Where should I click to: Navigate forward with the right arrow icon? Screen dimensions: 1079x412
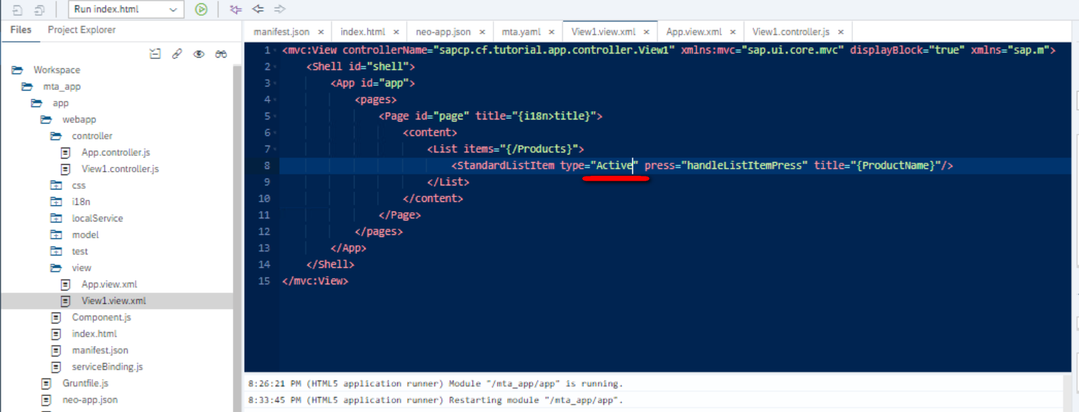click(280, 9)
